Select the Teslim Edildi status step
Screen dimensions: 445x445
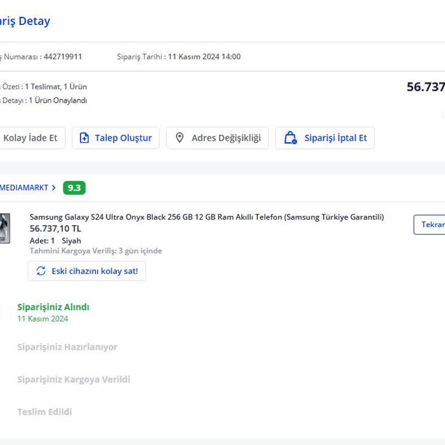coord(45,412)
